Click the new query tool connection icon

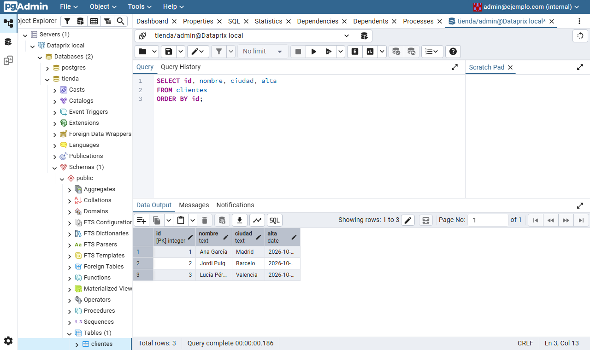click(364, 36)
